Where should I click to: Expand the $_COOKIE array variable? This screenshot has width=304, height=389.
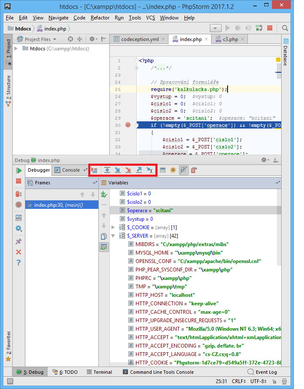pyautogui.click(x=113, y=227)
